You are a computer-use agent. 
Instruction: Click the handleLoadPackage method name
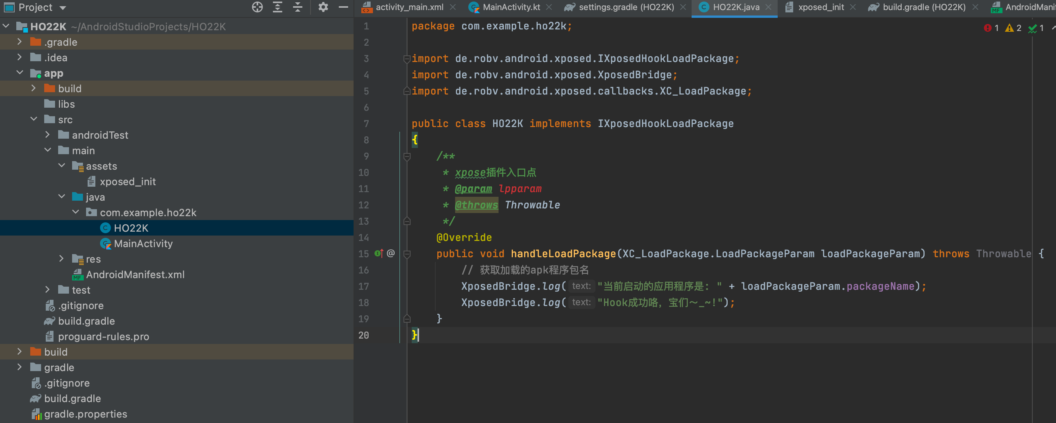tap(563, 254)
